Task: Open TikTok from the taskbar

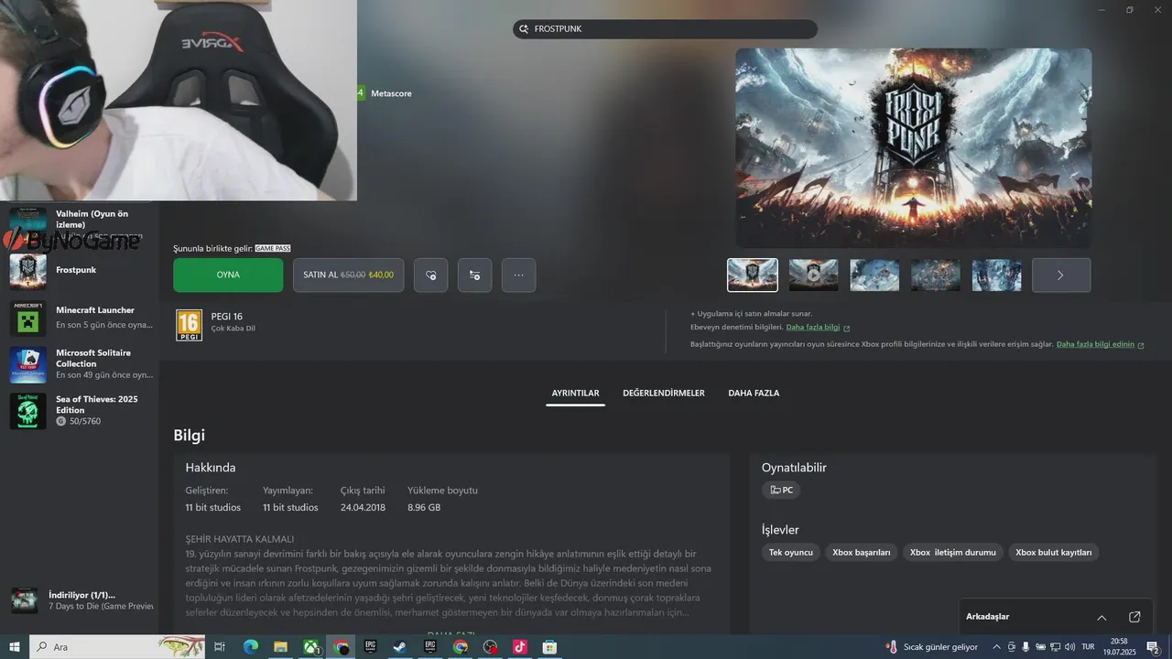Action: [x=519, y=647]
